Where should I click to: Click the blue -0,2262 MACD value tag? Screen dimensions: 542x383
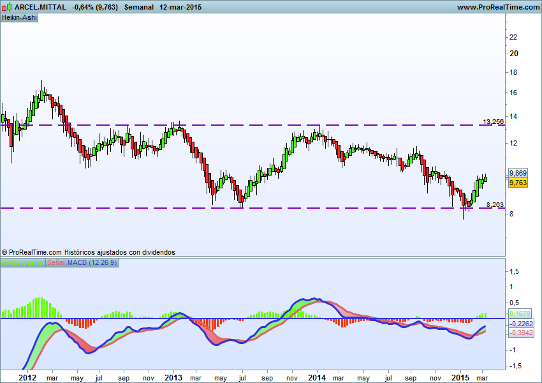pos(522,324)
